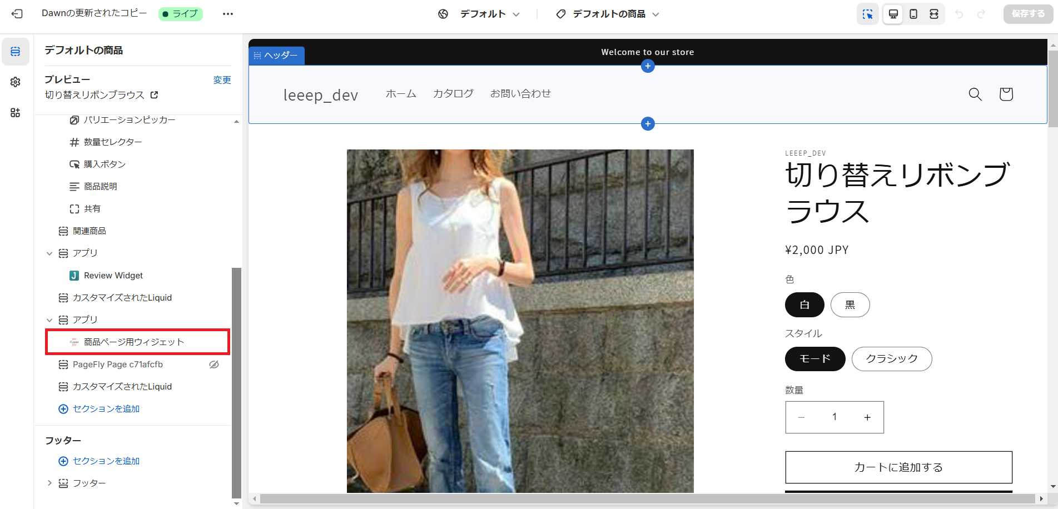Open the shopping cart icon
This screenshot has width=1058, height=509.
coord(1006,94)
